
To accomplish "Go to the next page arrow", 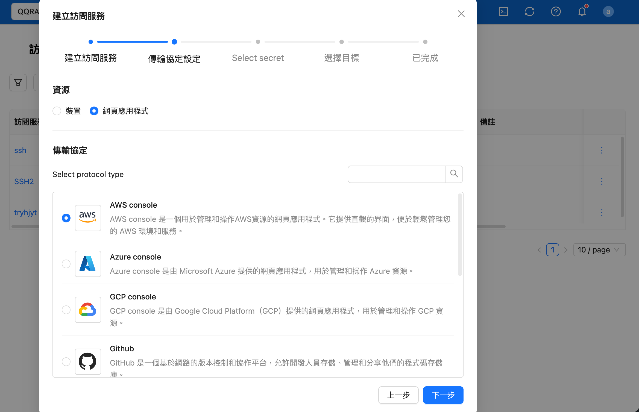I will [566, 250].
